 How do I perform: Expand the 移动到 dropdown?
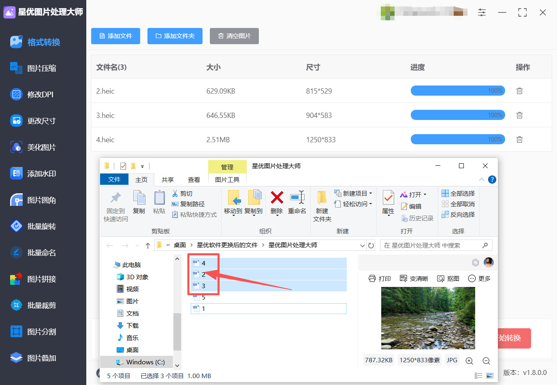point(233,216)
